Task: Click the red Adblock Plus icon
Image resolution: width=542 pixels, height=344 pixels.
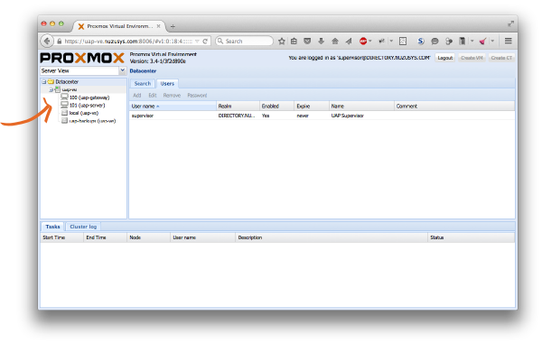Action: click(363, 42)
